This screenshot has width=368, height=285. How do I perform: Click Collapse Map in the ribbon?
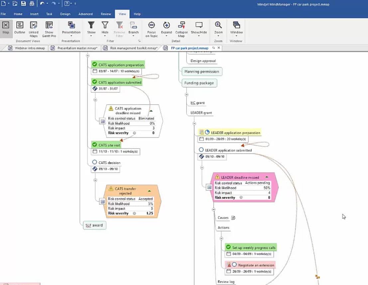coord(182,29)
